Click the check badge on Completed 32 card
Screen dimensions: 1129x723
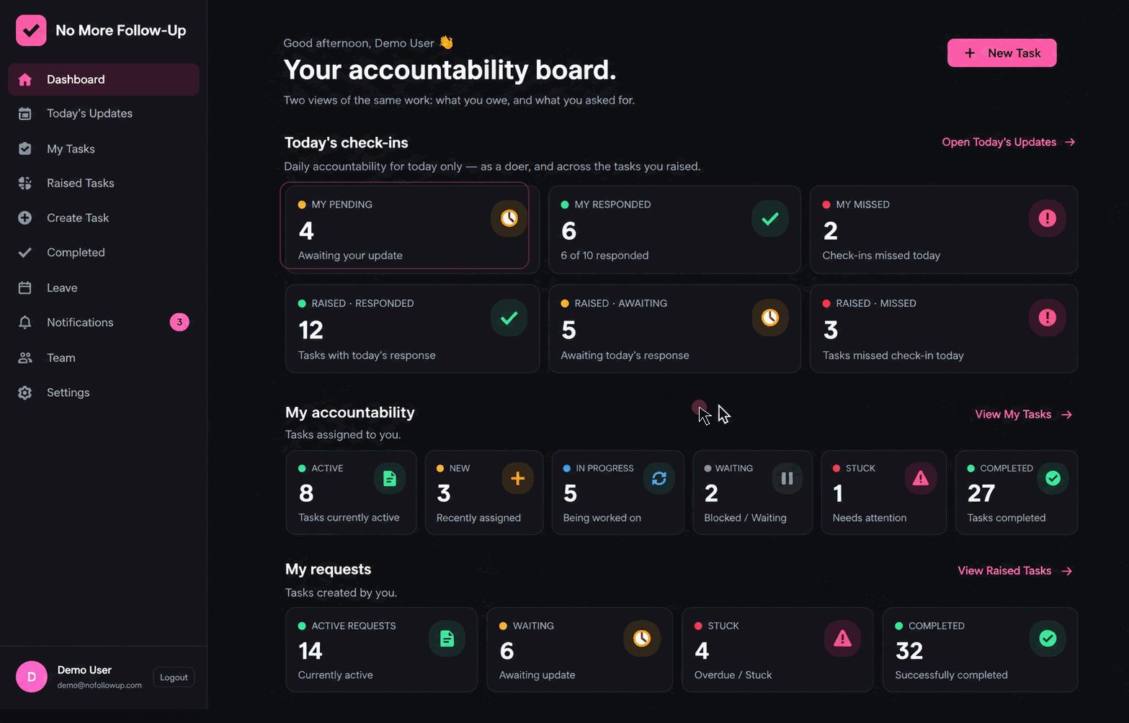pyautogui.click(x=1048, y=639)
